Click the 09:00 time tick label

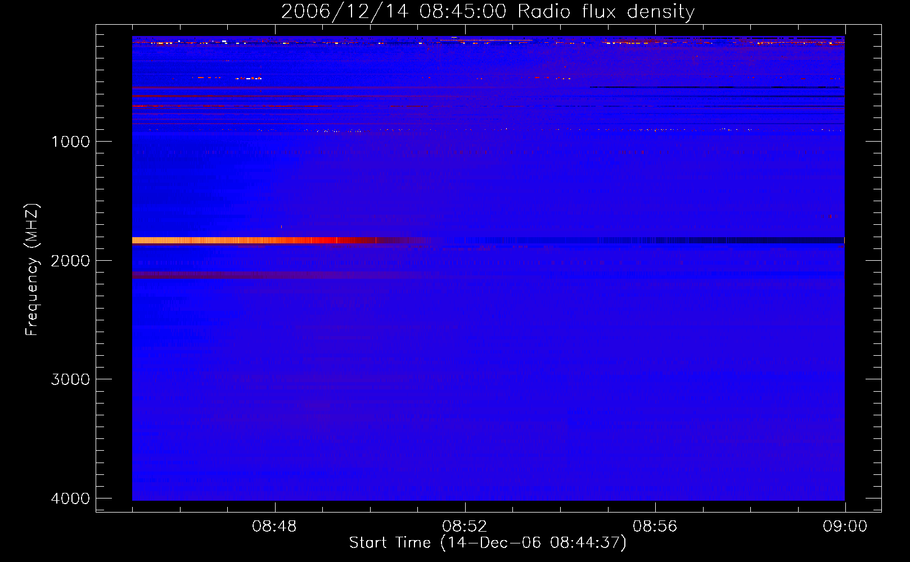[845, 527]
